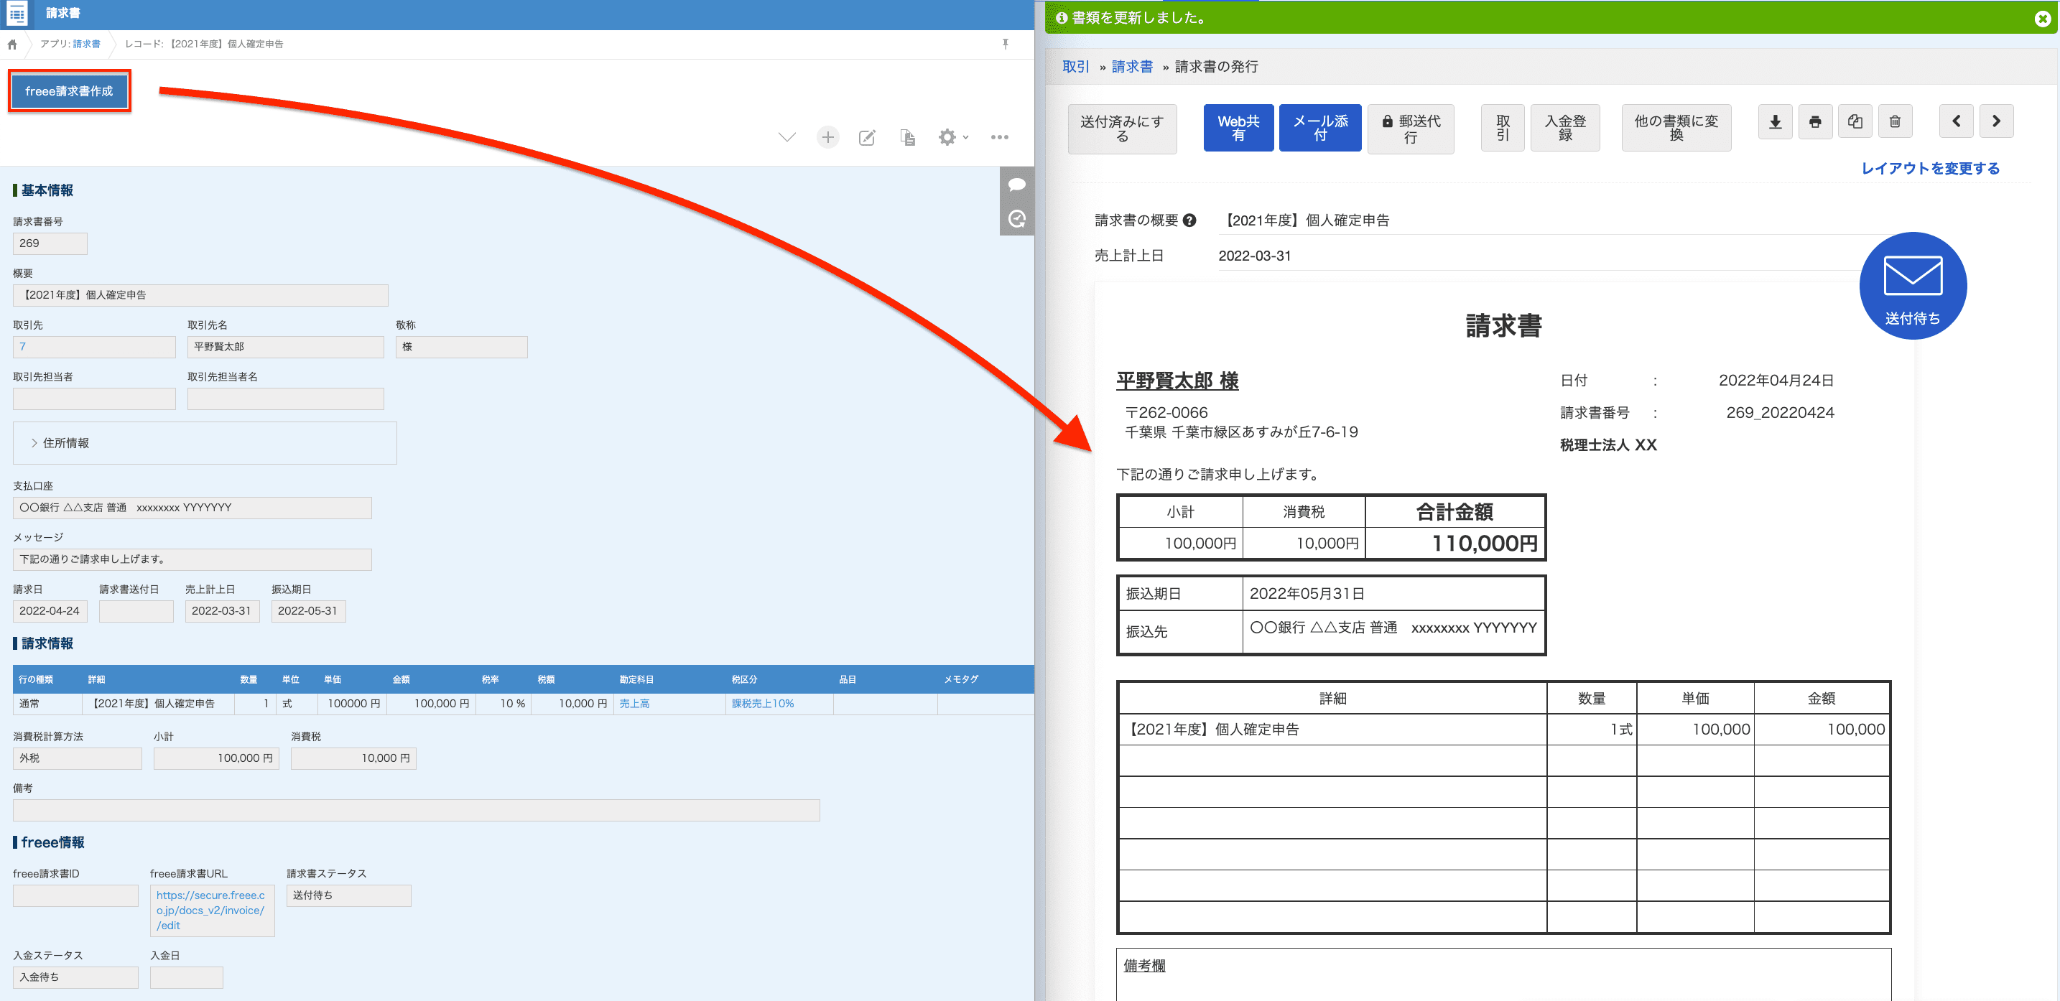Click the 取引 button in freee toolbar

[1503, 128]
